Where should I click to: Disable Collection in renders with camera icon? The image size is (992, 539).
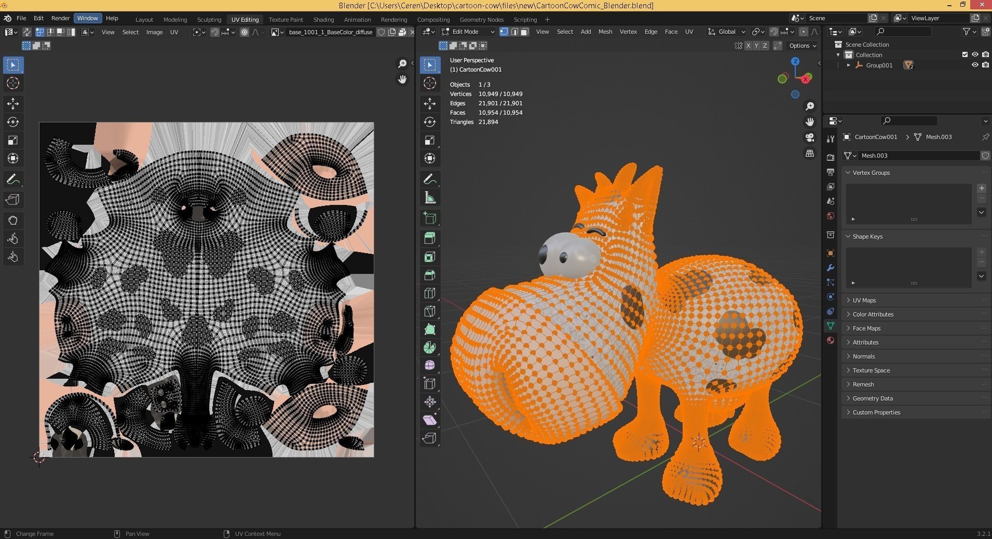pyautogui.click(x=985, y=54)
